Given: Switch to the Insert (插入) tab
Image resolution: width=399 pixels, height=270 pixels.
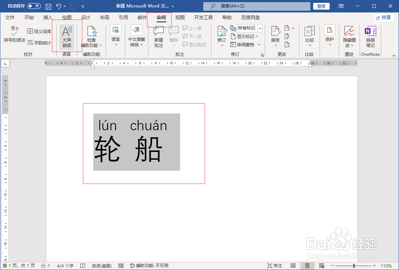Looking at the screenshot, I should click(48, 17).
